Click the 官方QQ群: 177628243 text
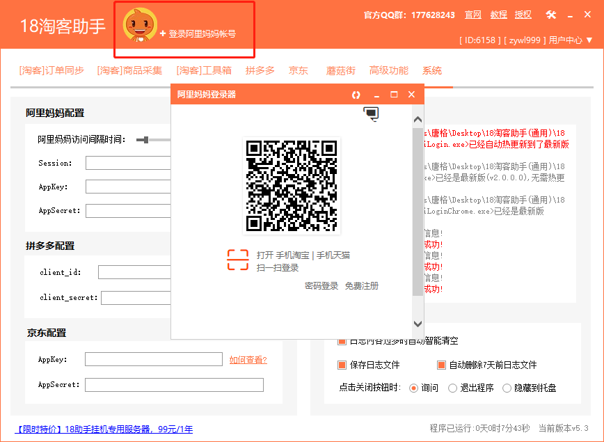 (409, 15)
